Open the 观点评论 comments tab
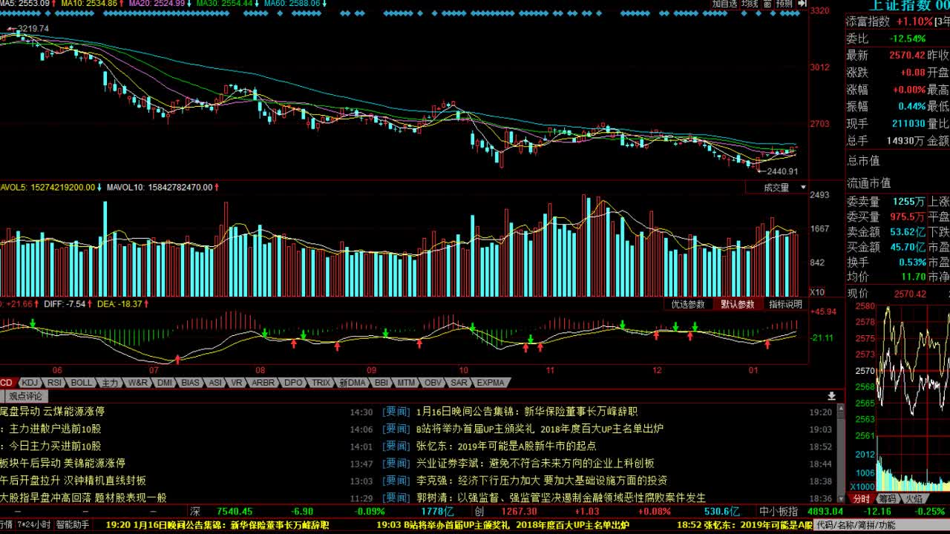 (x=26, y=396)
